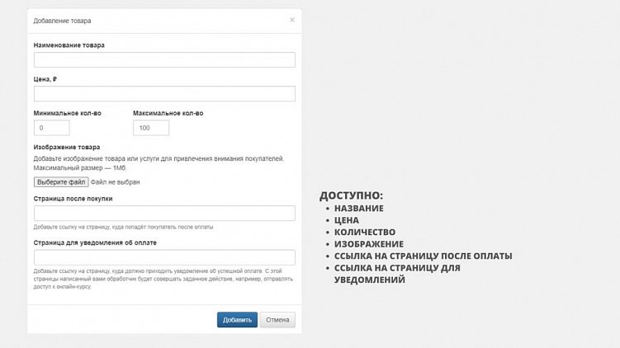The width and height of the screenshot is (620, 348).
Task: Select the maximum quantity box showing 100
Action: tap(150, 128)
